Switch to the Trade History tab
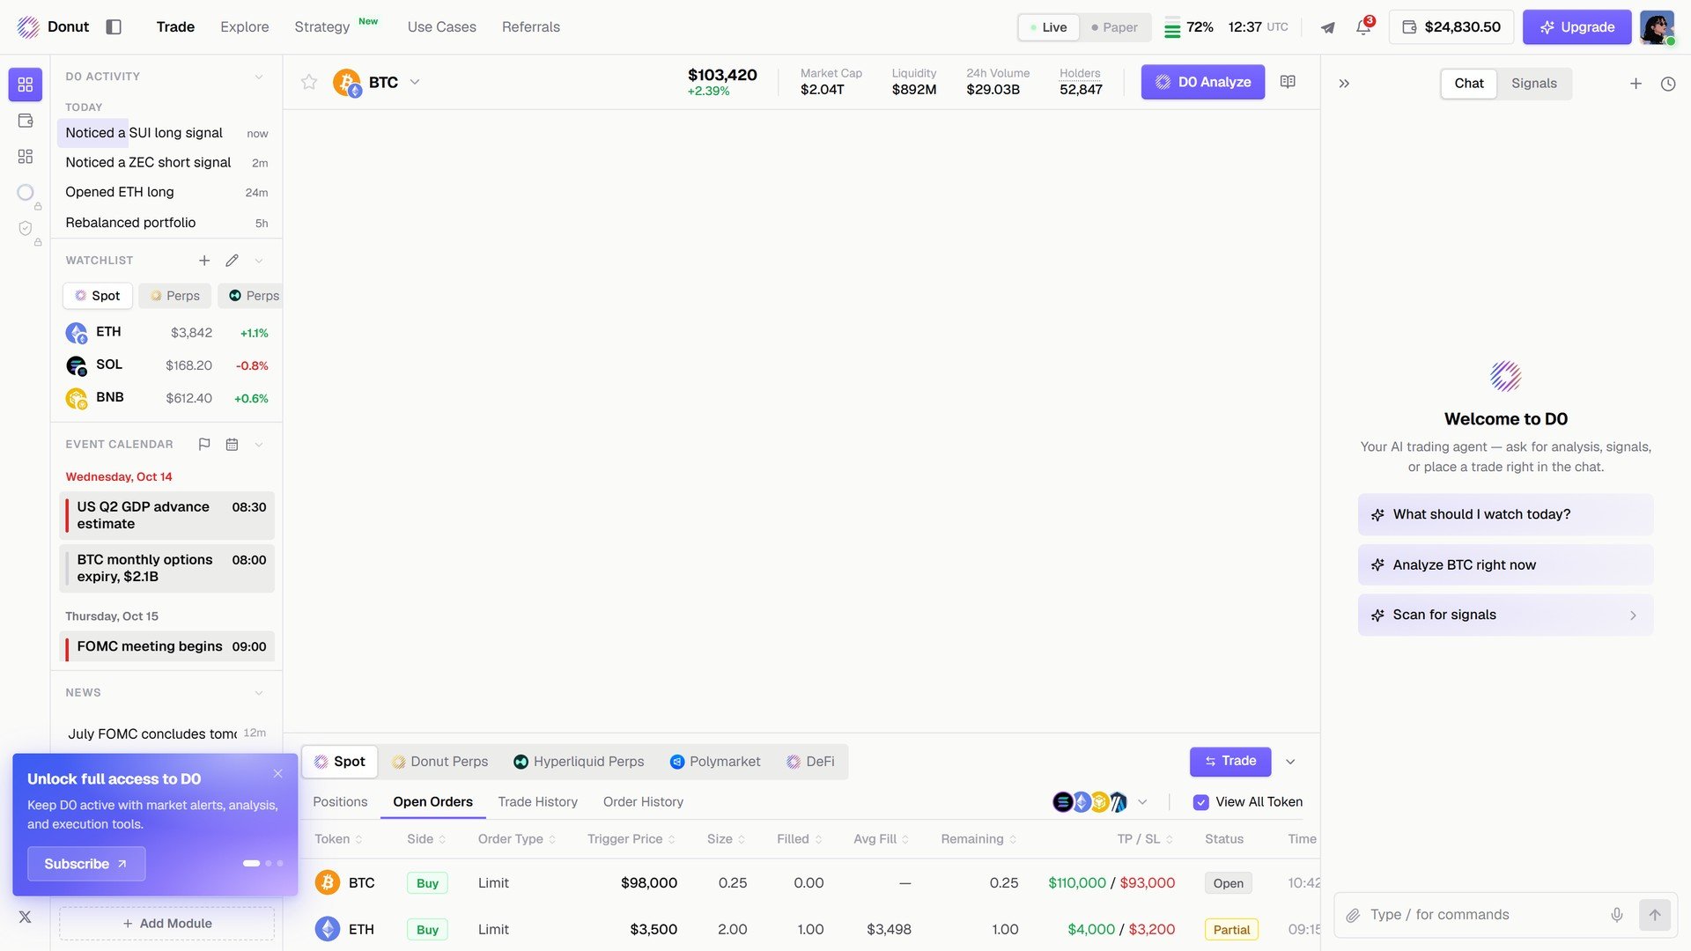Screen dimensions: 1691x951 coord(537,802)
